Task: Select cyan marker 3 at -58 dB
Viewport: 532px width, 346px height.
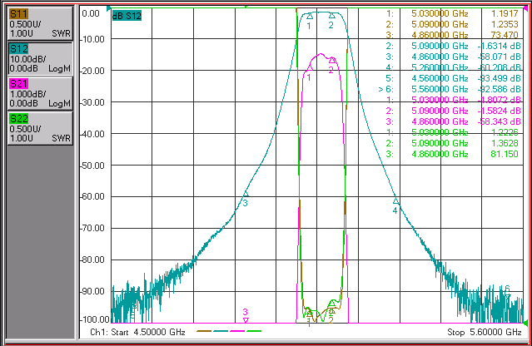Action: click(246, 194)
